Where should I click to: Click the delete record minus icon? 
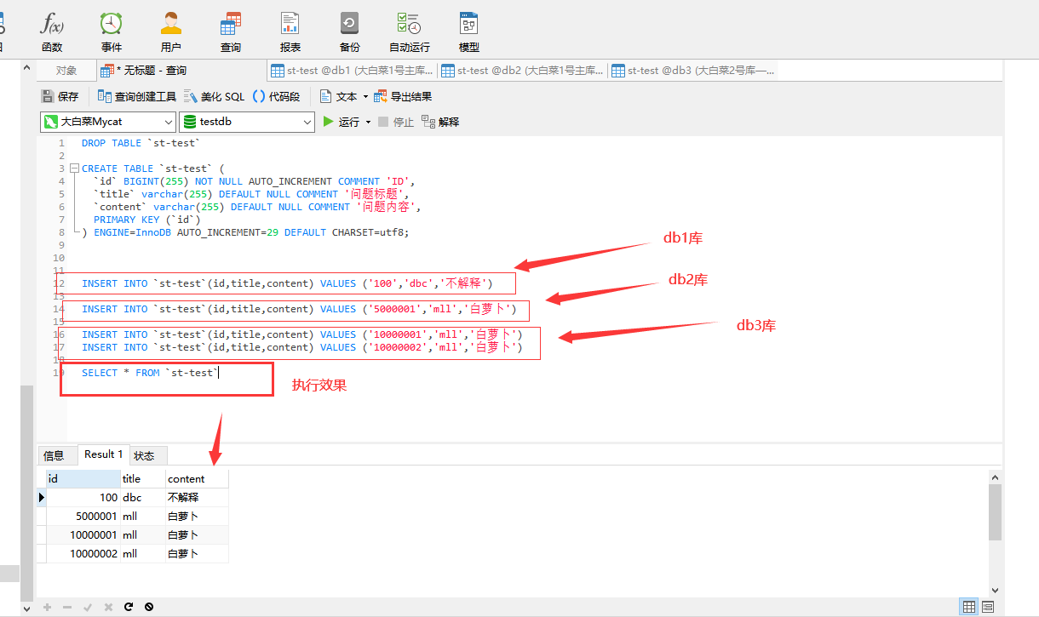(x=67, y=607)
